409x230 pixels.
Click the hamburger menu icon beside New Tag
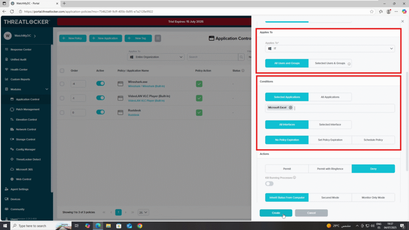(158, 38)
